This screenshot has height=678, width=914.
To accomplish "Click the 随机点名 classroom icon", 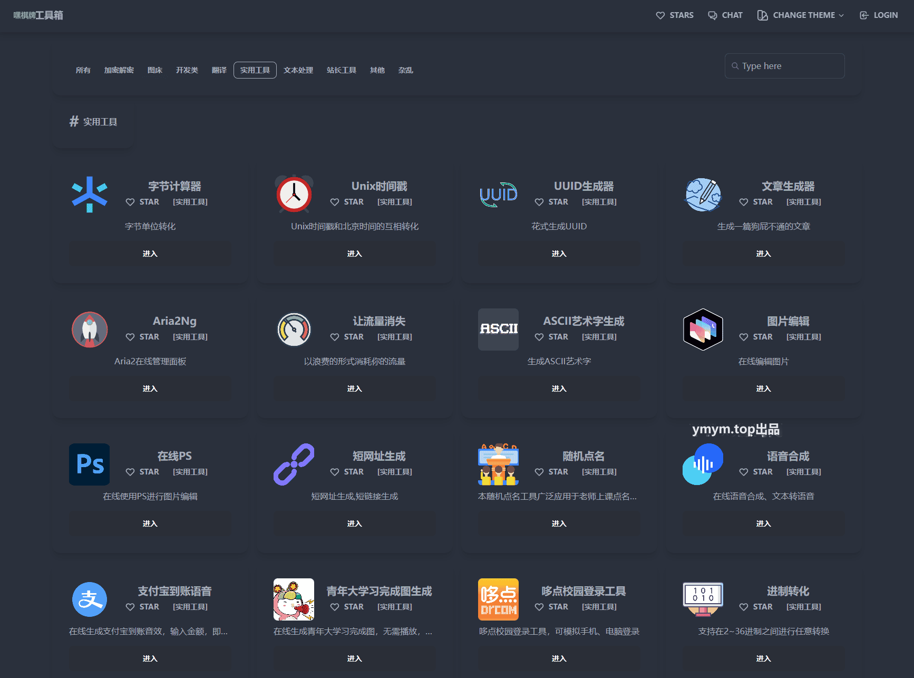I will click(x=499, y=464).
